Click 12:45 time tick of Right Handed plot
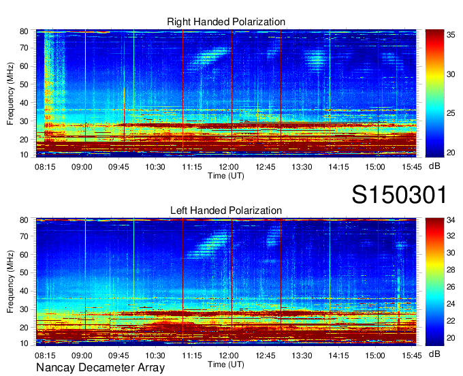The height and width of the screenshot is (376, 463). point(265,167)
